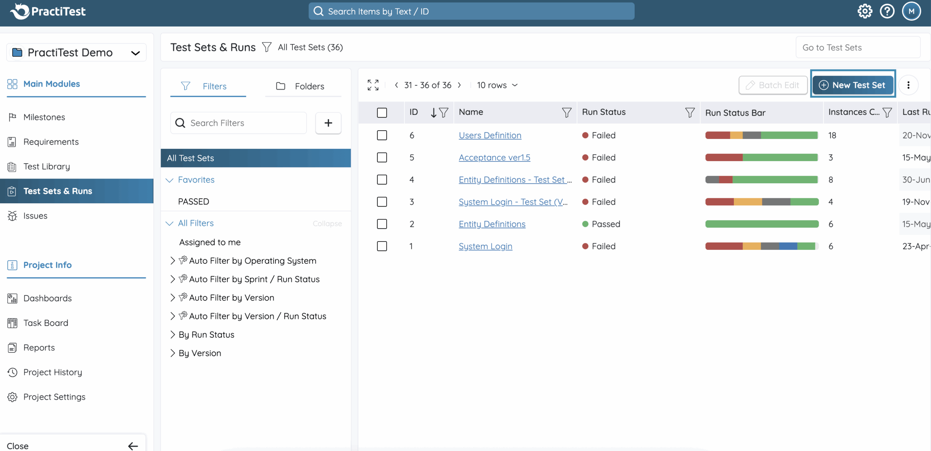Click the Name column filter icon
Screen dimensions: 931x451
coord(566,112)
